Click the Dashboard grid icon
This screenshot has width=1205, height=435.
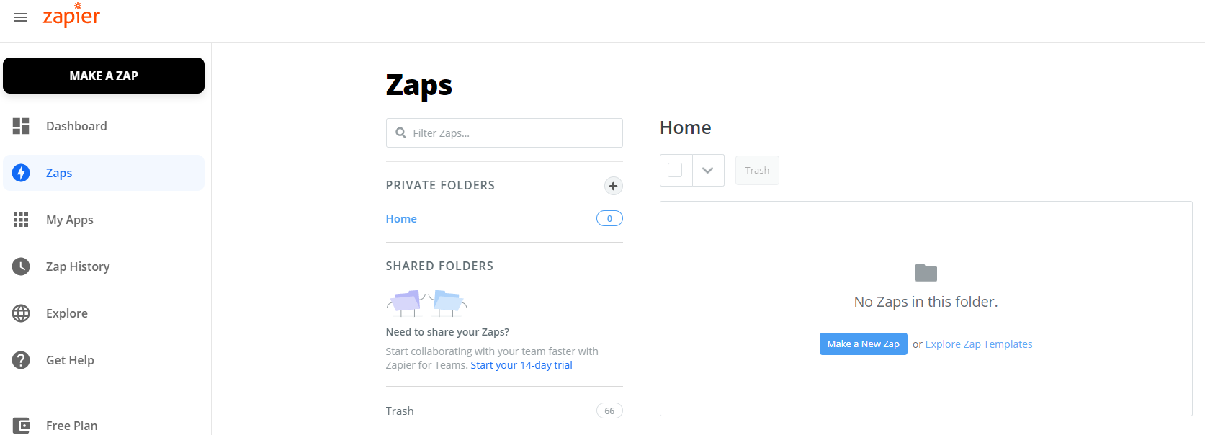pyautogui.click(x=21, y=126)
